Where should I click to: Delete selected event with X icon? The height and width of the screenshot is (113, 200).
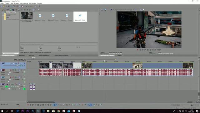point(67,105)
